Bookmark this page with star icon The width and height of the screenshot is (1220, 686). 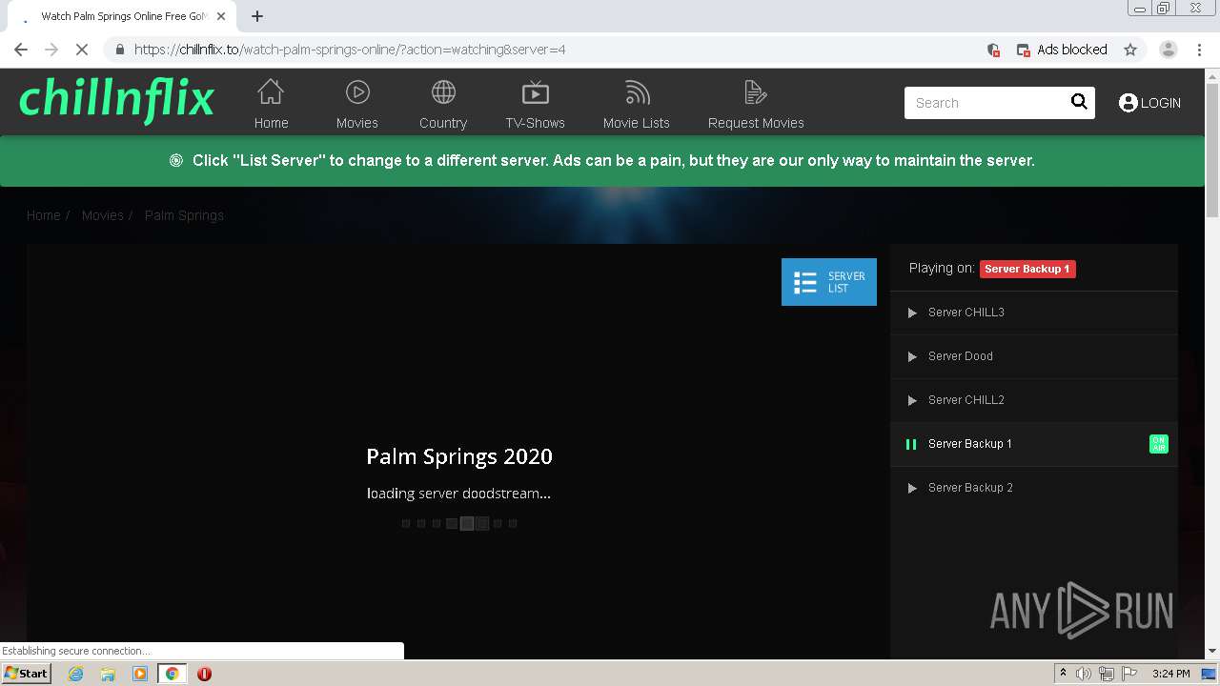click(x=1130, y=50)
